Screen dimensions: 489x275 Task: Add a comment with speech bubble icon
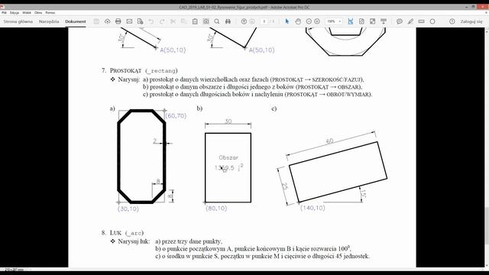pos(400,21)
